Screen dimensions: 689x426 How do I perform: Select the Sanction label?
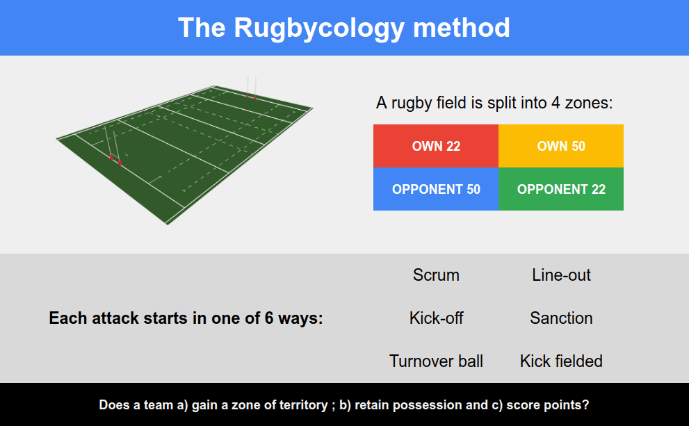tap(561, 318)
